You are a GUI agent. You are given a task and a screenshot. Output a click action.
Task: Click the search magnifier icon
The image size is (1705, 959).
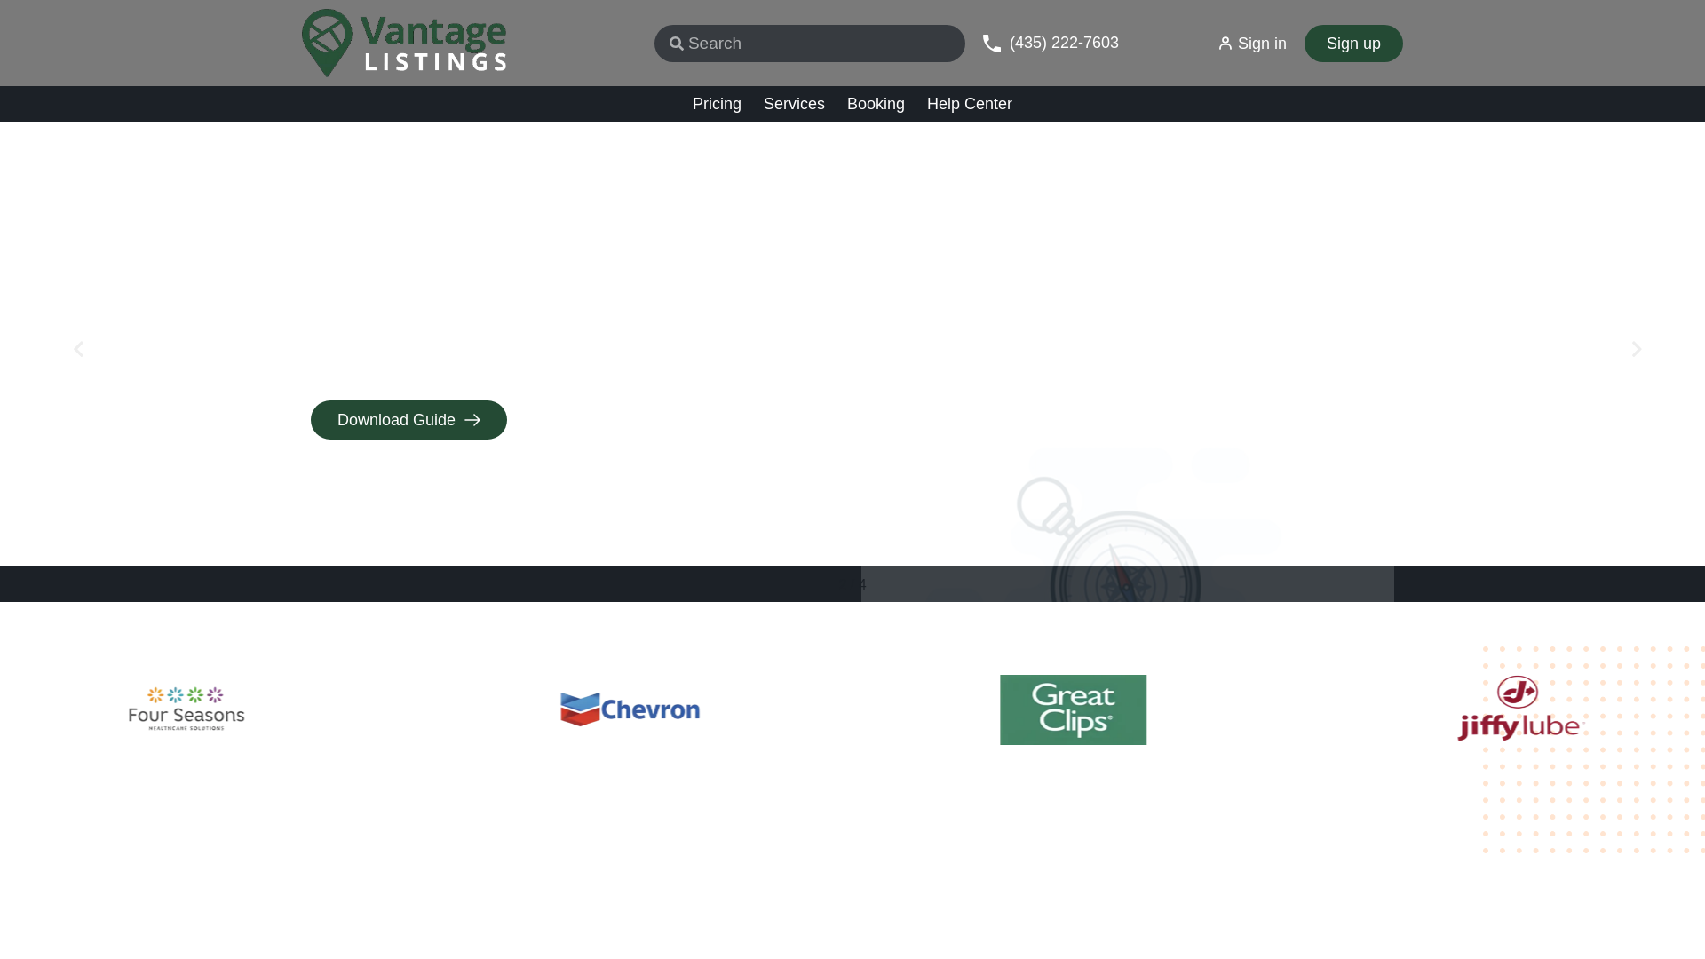click(x=677, y=44)
